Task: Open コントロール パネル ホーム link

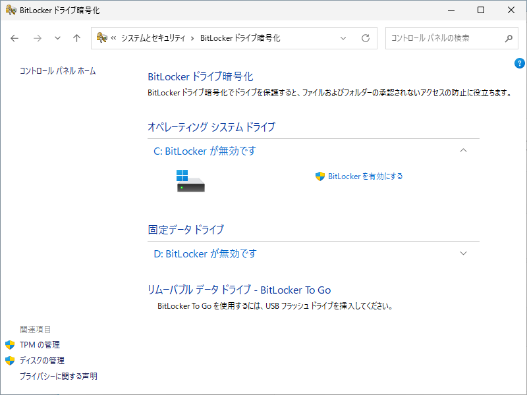Action: (x=58, y=71)
